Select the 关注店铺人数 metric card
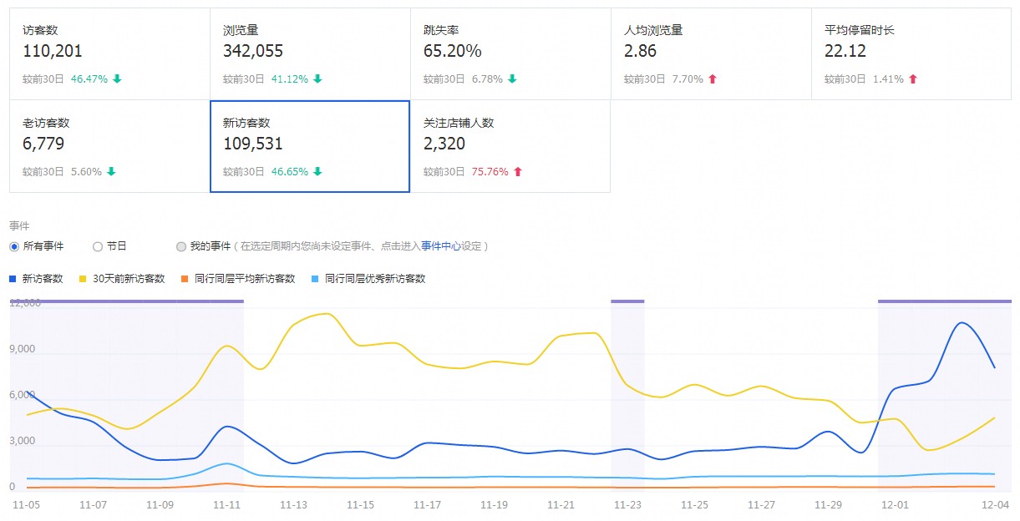The width and height of the screenshot is (1020, 521). (x=510, y=146)
